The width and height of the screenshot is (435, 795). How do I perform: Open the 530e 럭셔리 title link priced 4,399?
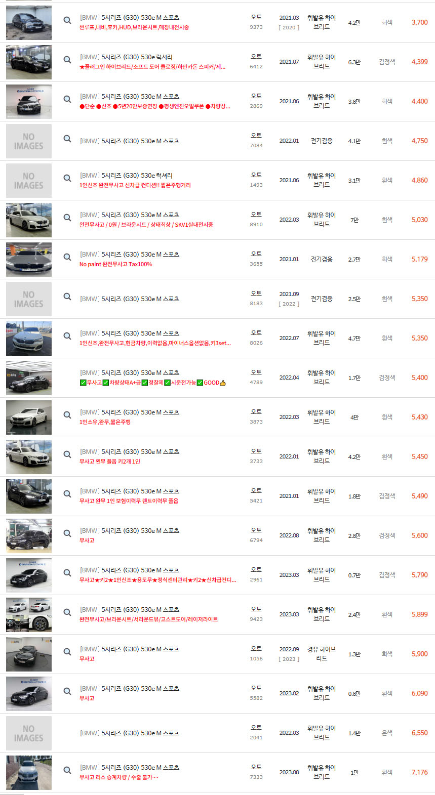(126, 57)
